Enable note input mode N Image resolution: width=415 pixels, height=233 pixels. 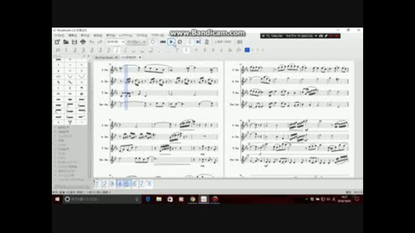[57, 50]
